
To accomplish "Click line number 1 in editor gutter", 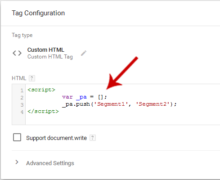I will tap(22, 90).
